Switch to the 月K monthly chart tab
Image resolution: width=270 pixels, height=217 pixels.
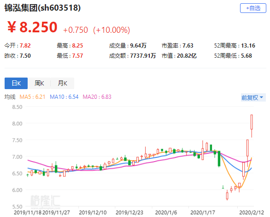coord(62,83)
